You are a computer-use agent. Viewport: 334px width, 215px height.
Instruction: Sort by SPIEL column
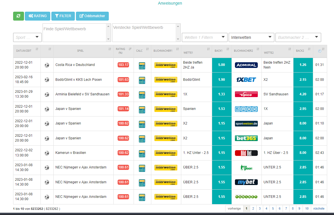(83, 51)
